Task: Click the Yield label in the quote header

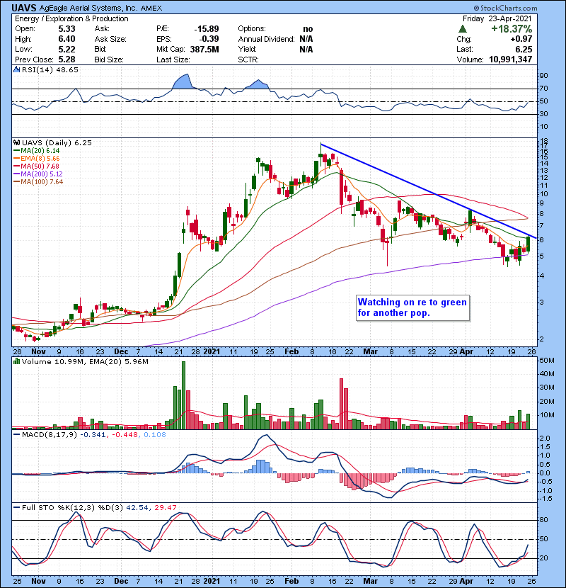Action: pyautogui.click(x=247, y=49)
